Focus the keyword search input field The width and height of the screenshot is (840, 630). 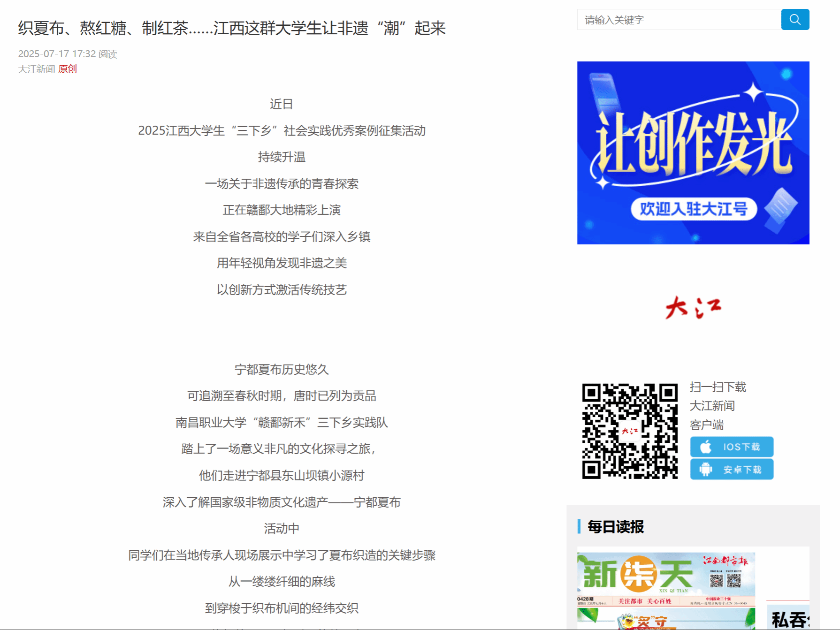[x=679, y=20]
